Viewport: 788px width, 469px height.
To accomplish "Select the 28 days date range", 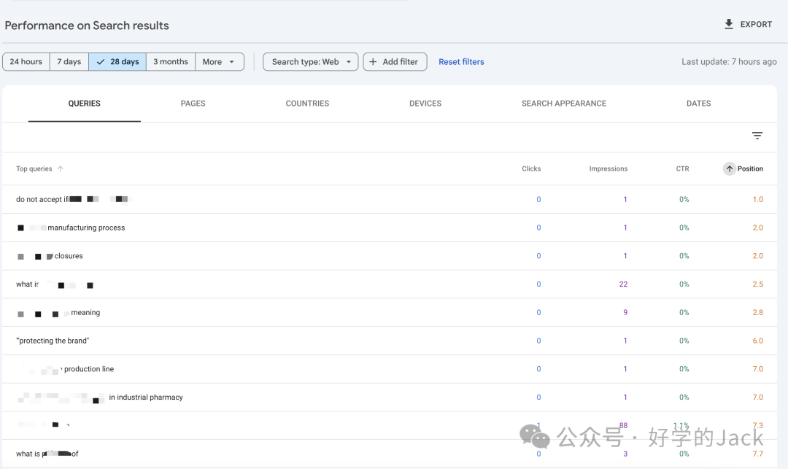I will pyautogui.click(x=117, y=62).
